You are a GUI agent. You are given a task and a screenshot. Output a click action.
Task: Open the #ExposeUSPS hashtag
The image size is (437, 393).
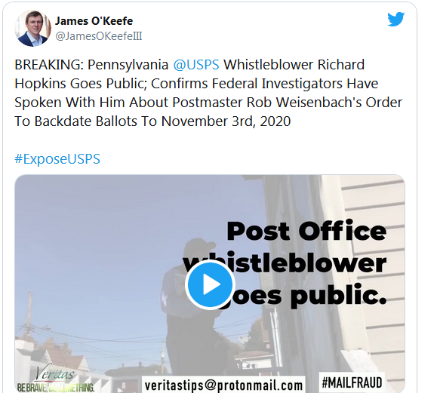57,159
